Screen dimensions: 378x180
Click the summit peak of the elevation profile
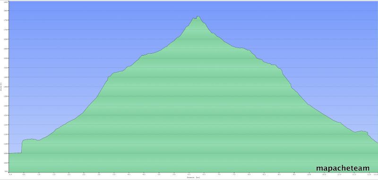[x=198, y=16]
